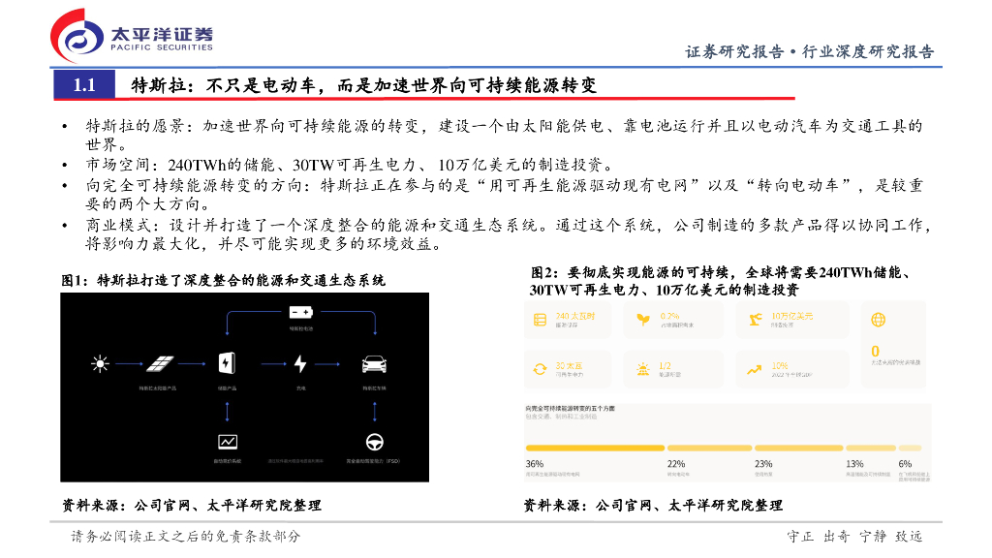This screenshot has width=992, height=558.
Task: Click the '23%' percentage label
Action: tap(763, 464)
